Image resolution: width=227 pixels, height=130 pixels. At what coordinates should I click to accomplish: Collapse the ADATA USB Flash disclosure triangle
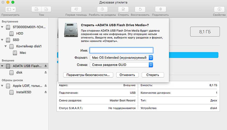[x=2, y=66]
